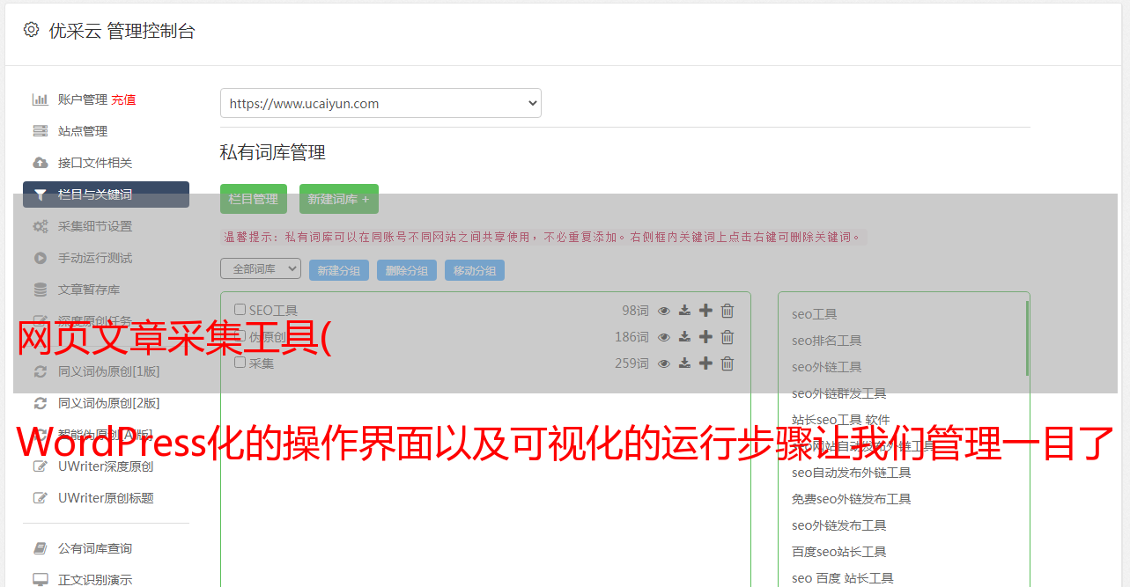Open 文章暂存库 in the sidebar
1130x587 pixels.
click(89, 290)
